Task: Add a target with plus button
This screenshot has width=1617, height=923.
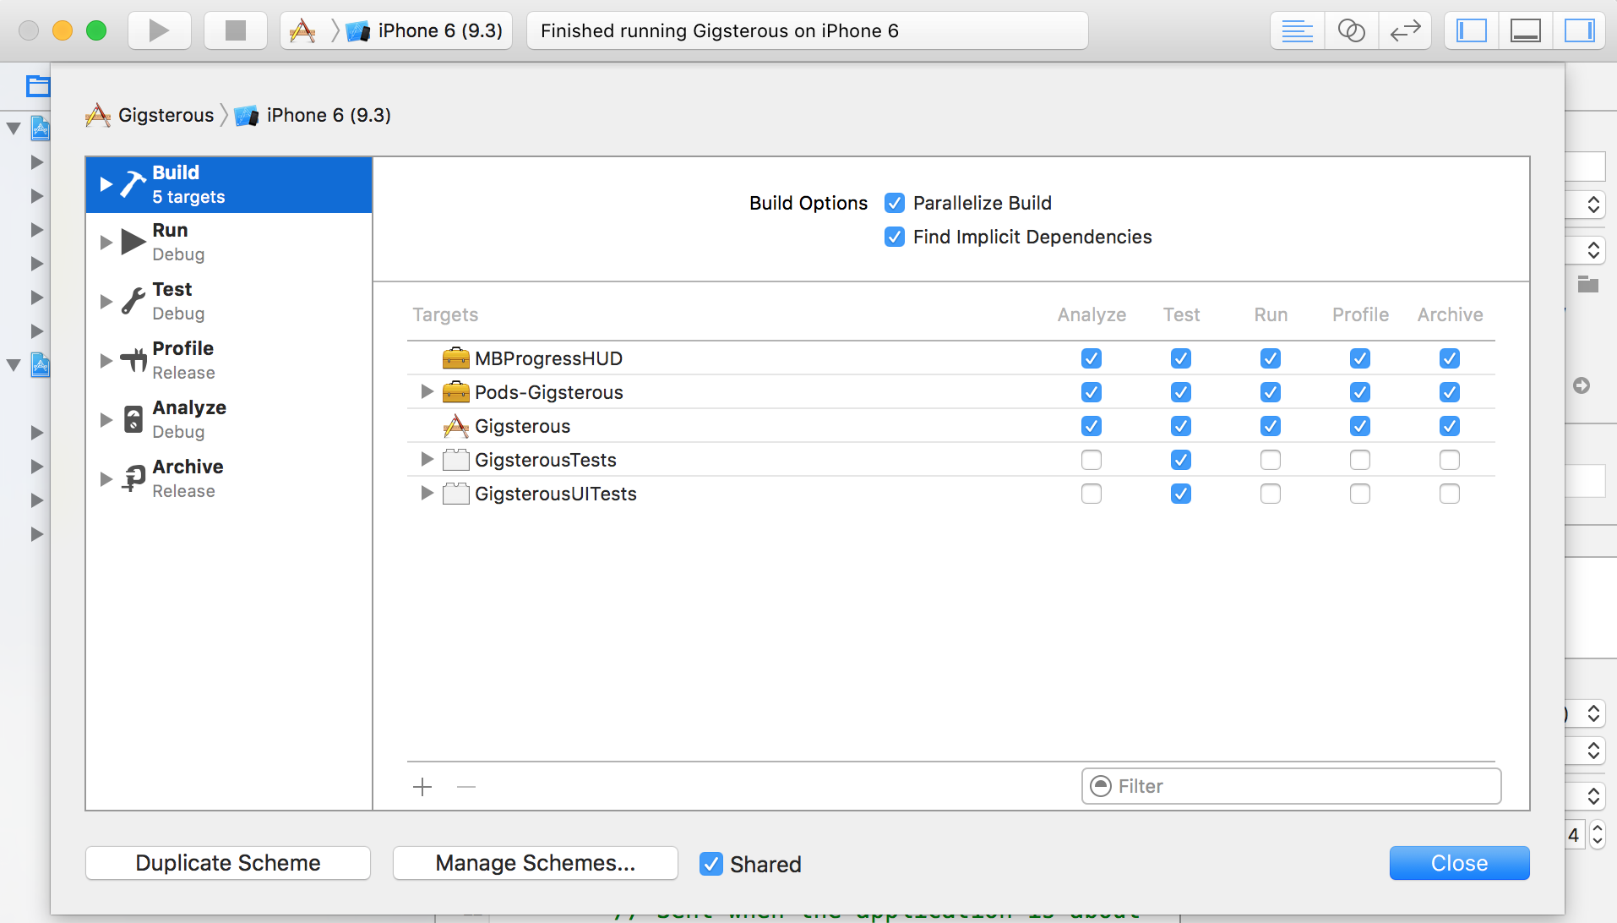Action: [x=422, y=787]
